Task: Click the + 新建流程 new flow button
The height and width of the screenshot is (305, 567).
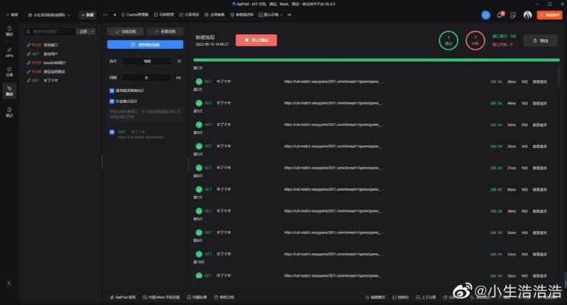Action: [x=165, y=31]
